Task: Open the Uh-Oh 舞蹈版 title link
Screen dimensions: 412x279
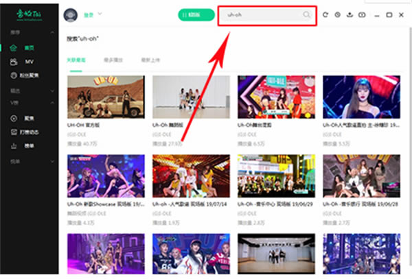Action: [x=168, y=125]
